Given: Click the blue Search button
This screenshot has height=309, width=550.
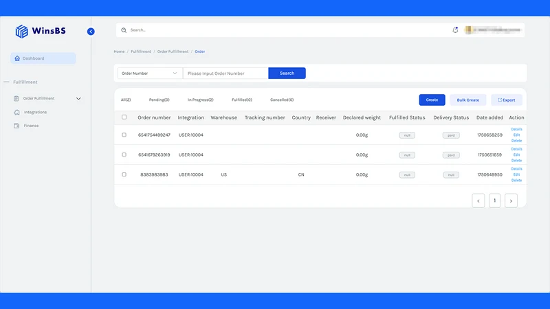Looking at the screenshot, I should [287, 73].
